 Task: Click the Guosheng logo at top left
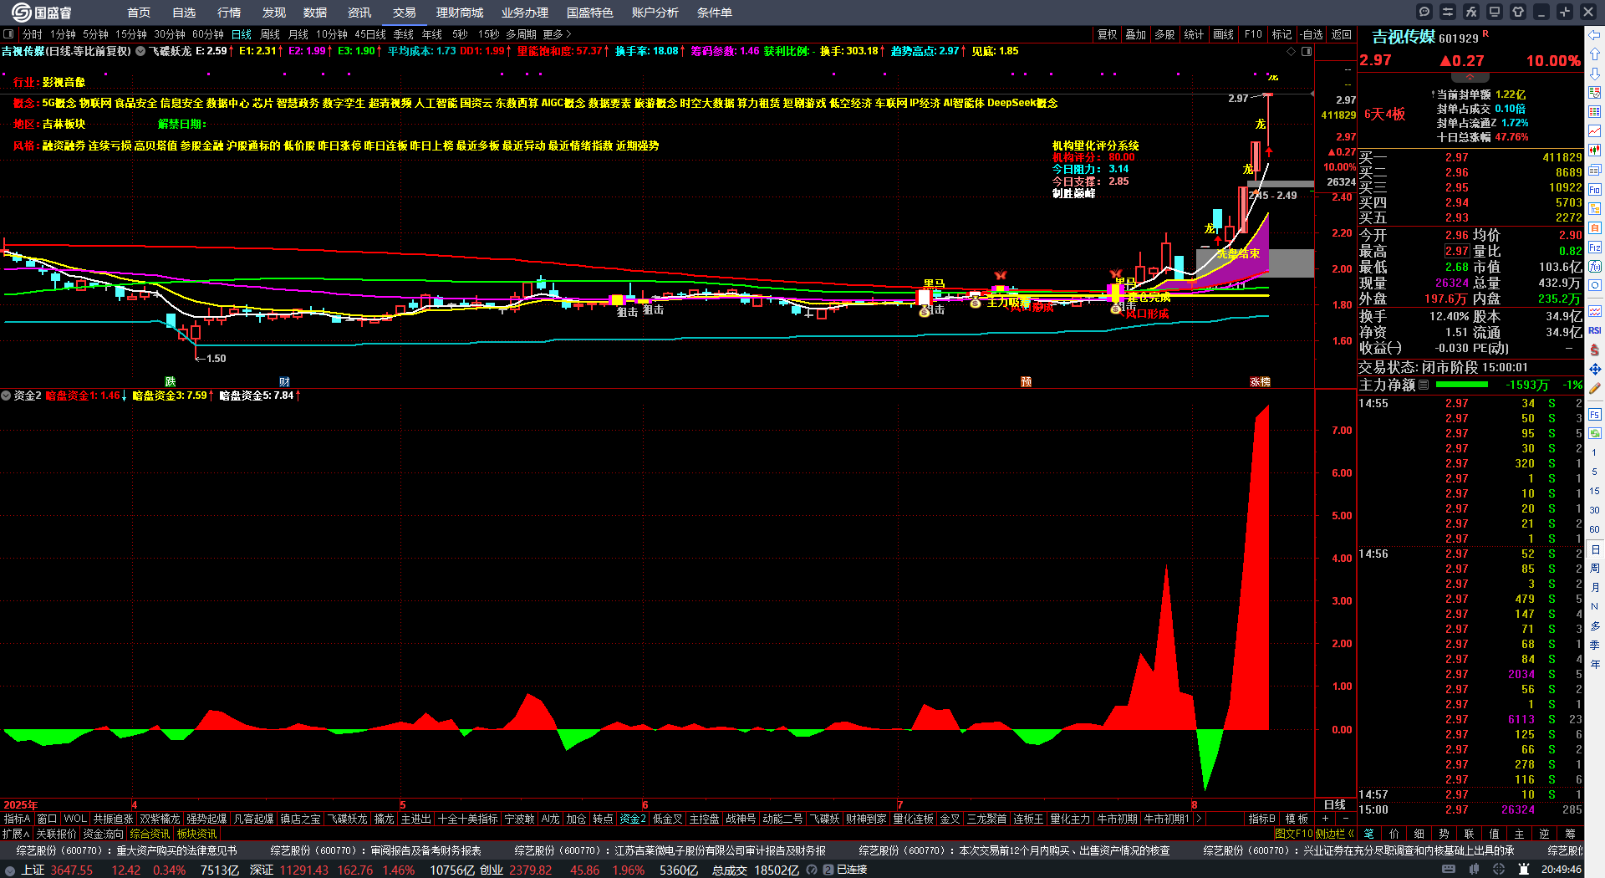(41, 12)
